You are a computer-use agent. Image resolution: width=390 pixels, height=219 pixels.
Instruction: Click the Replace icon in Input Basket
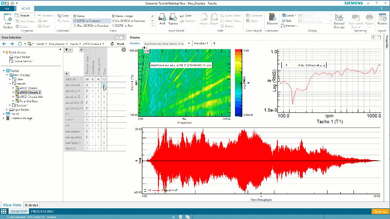click(173, 18)
